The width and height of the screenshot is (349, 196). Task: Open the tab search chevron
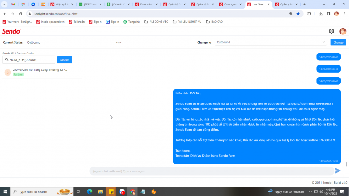pos(4,5)
